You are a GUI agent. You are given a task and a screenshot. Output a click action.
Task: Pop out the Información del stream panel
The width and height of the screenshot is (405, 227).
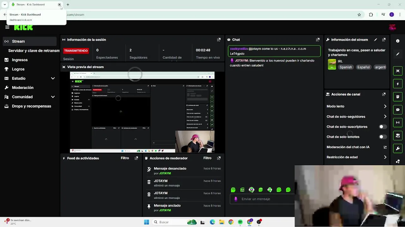click(x=384, y=40)
